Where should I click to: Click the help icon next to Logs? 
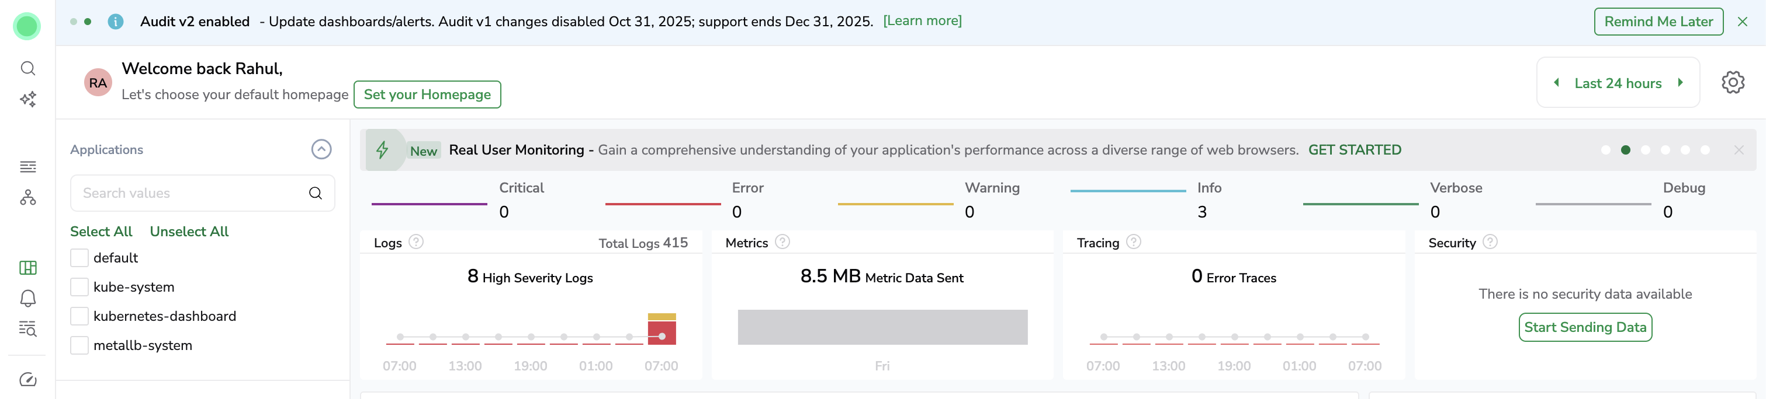416,242
